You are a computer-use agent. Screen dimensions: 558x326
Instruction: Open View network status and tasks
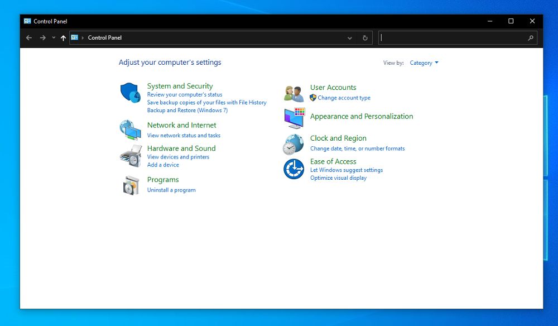click(x=184, y=136)
